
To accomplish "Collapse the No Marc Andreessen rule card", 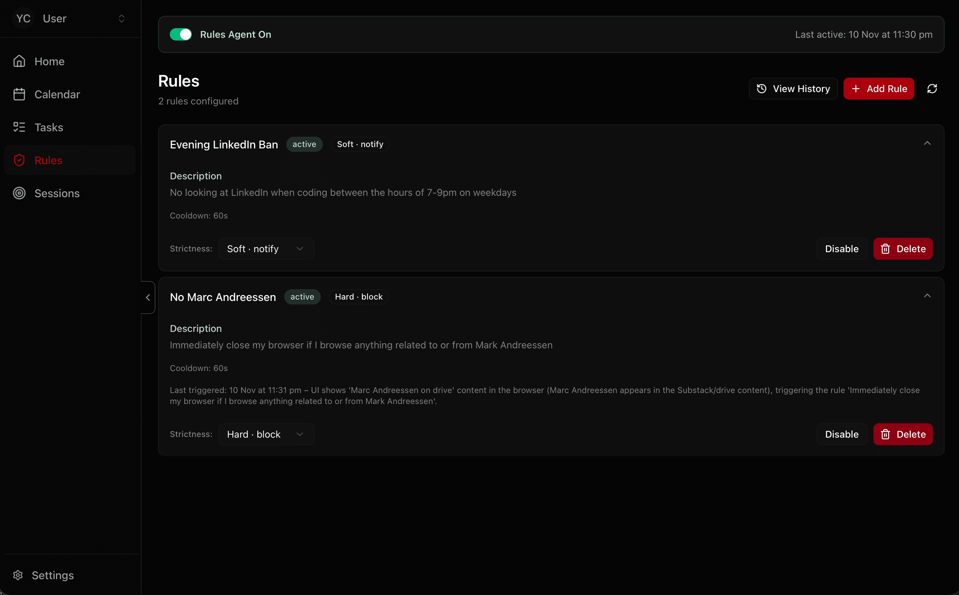I will coord(927,295).
